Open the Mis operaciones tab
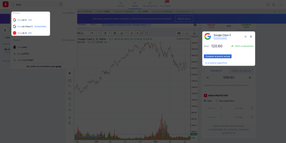The width and height of the screenshot is (286, 143). (150, 4)
